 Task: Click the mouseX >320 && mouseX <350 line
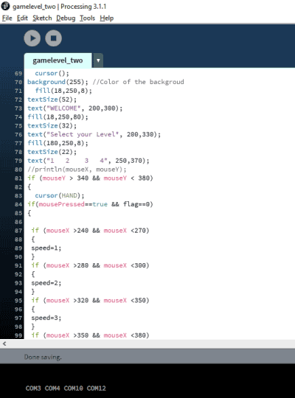(90, 300)
